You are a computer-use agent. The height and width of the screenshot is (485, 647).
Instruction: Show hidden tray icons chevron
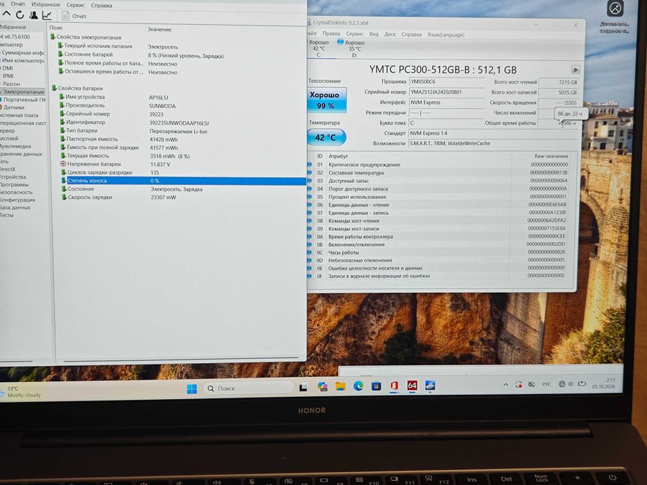[x=506, y=385]
